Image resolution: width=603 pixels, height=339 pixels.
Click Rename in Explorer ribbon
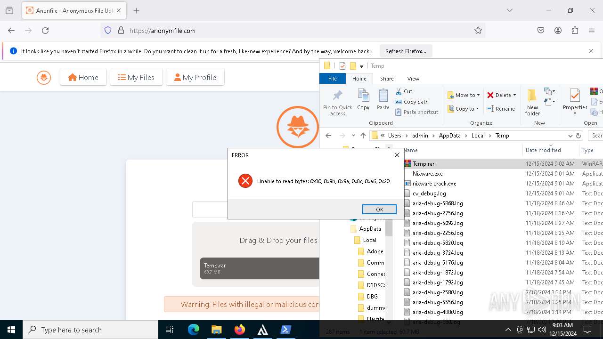coord(501,109)
